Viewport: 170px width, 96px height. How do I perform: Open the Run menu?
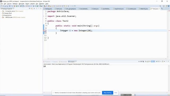pos(37,4)
